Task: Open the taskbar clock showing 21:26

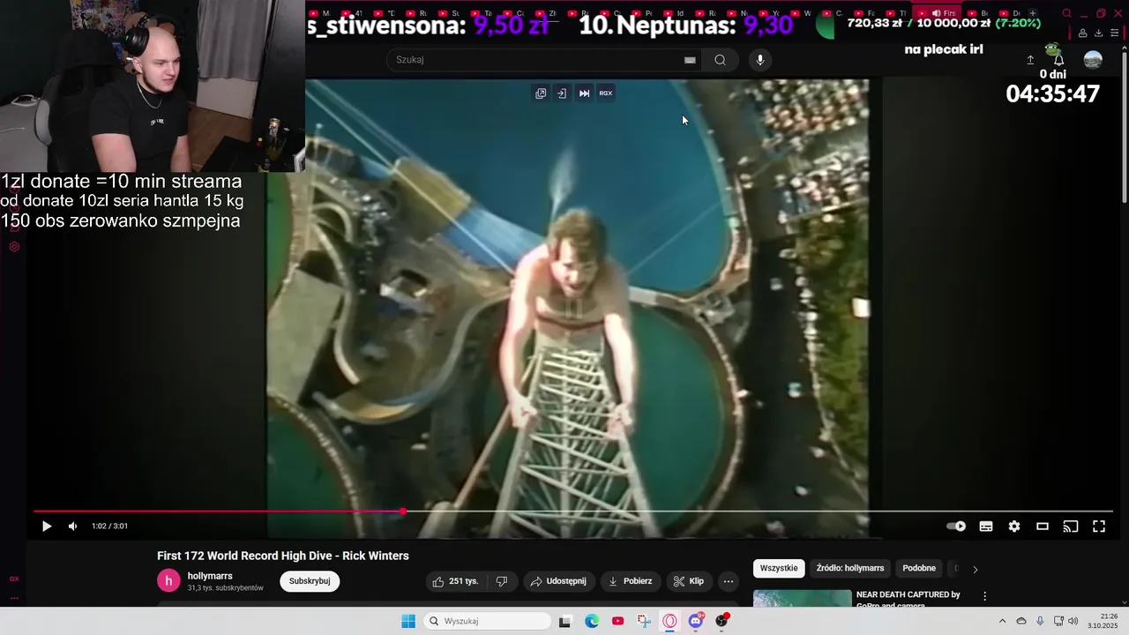Action: pos(1103,621)
